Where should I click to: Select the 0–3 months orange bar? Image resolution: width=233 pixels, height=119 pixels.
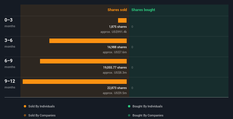tap(122, 20)
